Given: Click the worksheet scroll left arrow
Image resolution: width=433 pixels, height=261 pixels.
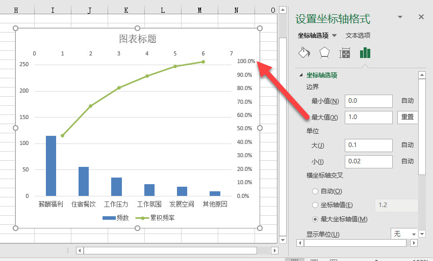Looking at the screenshot, I should coord(80,250).
